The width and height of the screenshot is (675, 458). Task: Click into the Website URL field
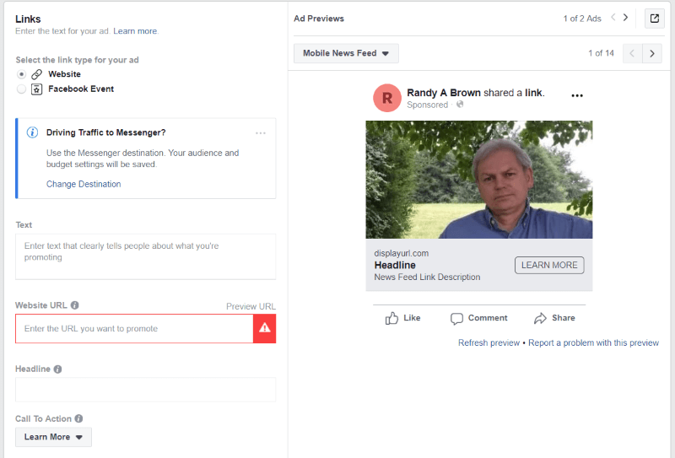[134, 328]
